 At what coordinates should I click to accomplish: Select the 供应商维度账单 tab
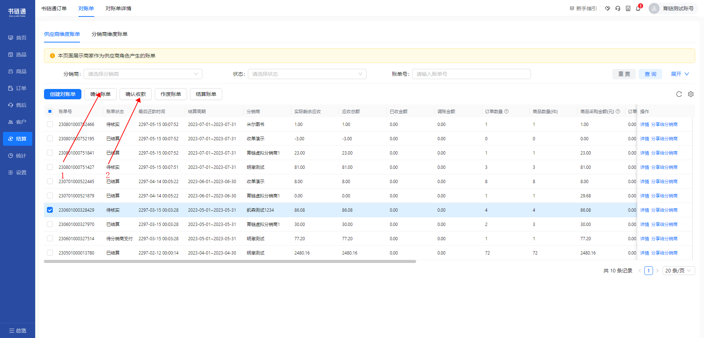tap(62, 34)
